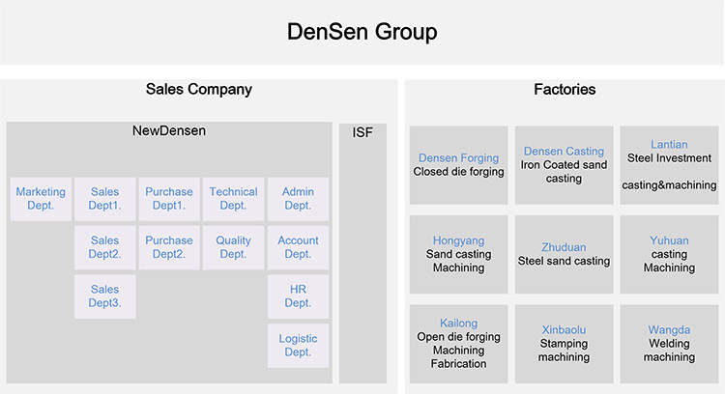Click Sales Dept3. department link
This screenshot has height=394, width=725.
click(x=105, y=295)
